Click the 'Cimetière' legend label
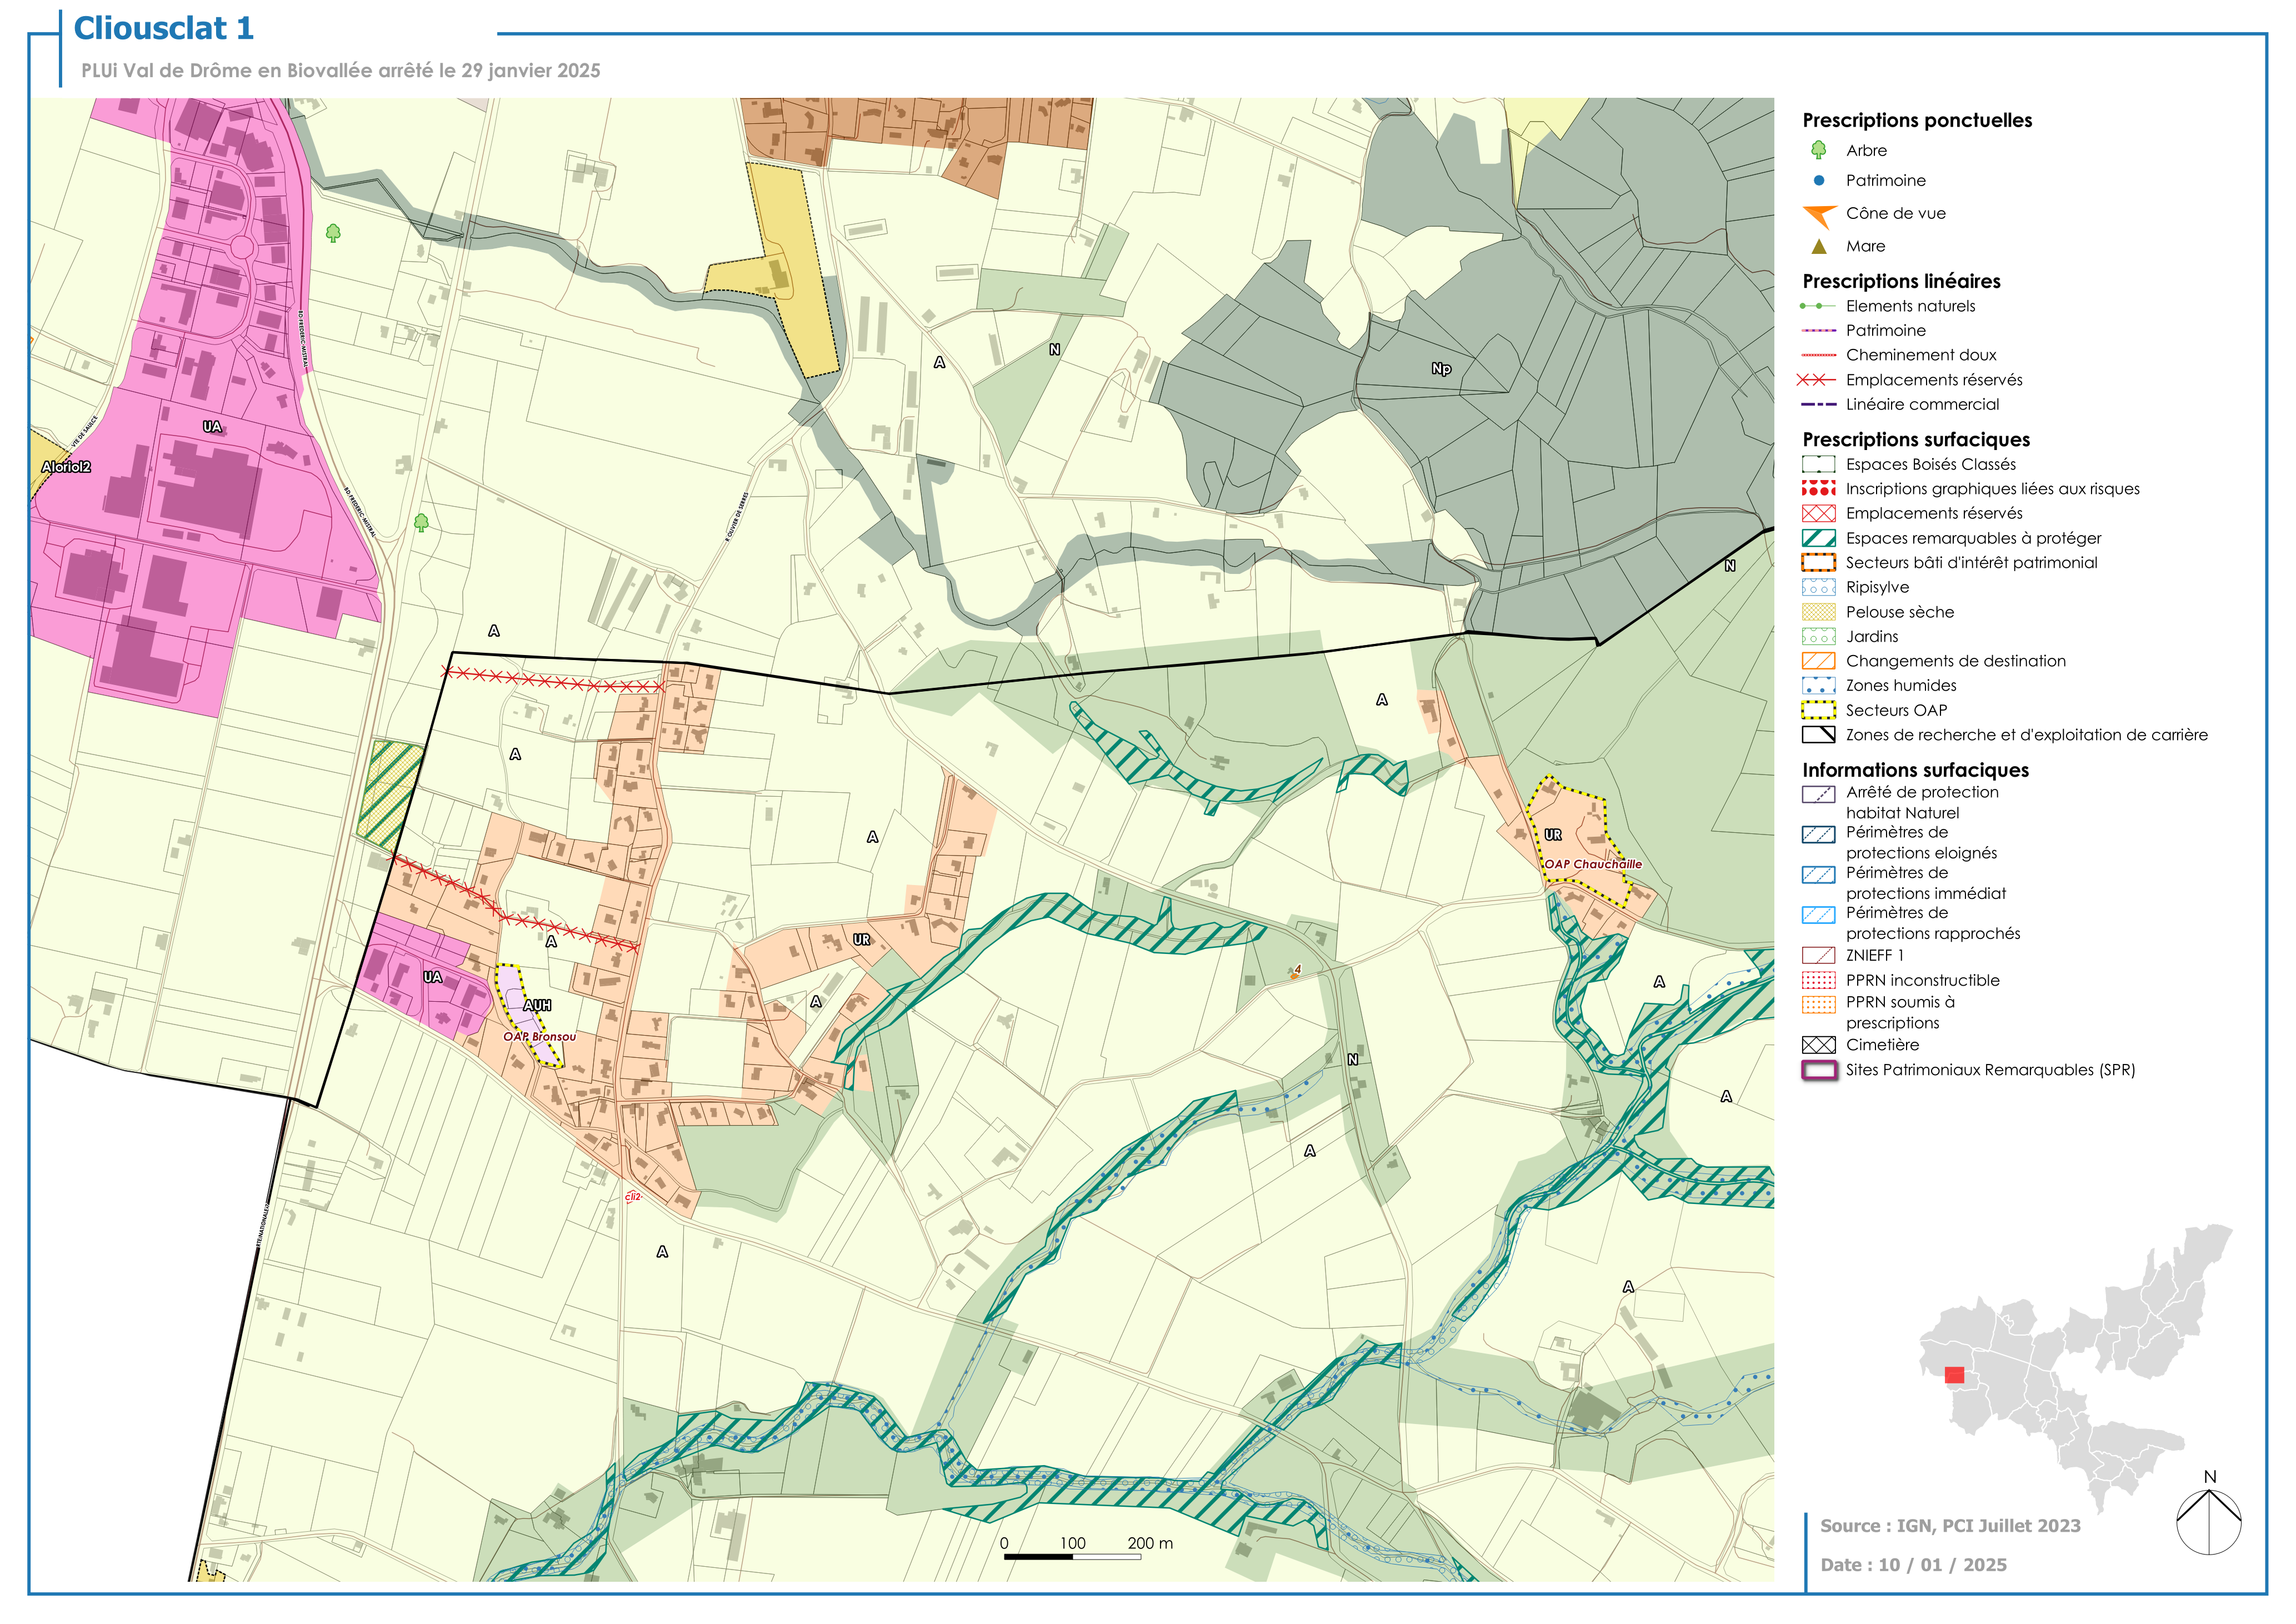The image size is (2296, 1624). click(1882, 1045)
